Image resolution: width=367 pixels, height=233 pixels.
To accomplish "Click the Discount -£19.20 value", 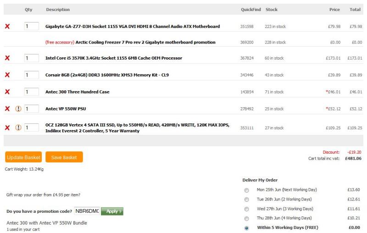I will (x=354, y=152).
